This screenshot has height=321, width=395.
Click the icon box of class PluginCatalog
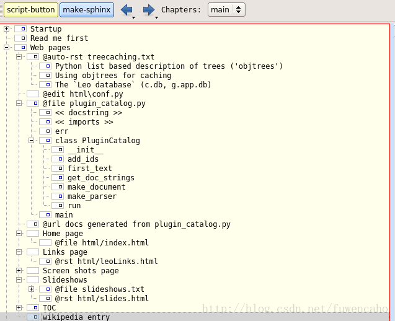tap(45, 140)
